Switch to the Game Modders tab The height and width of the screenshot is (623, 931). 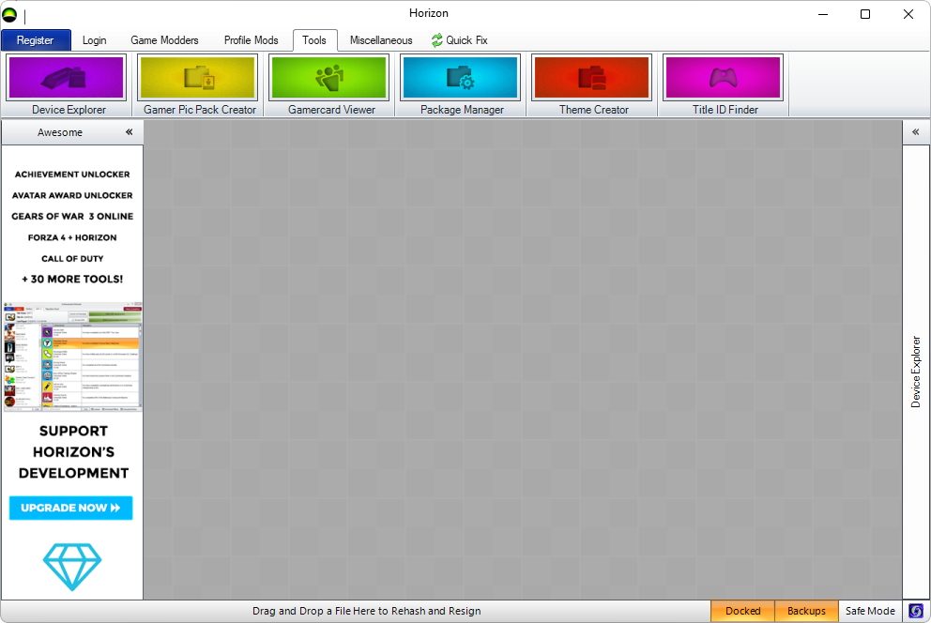[x=164, y=40]
